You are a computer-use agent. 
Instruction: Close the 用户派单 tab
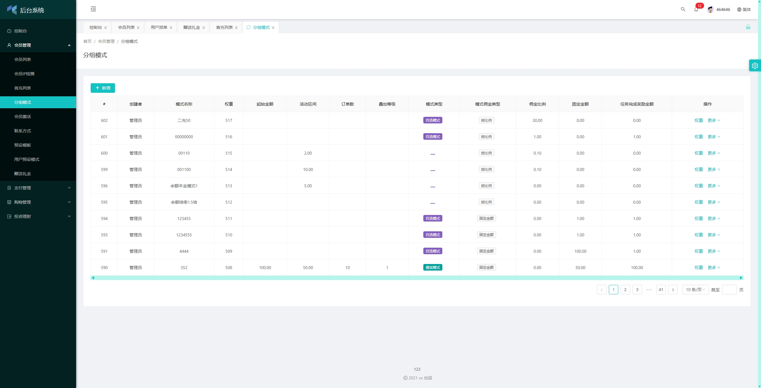point(171,28)
